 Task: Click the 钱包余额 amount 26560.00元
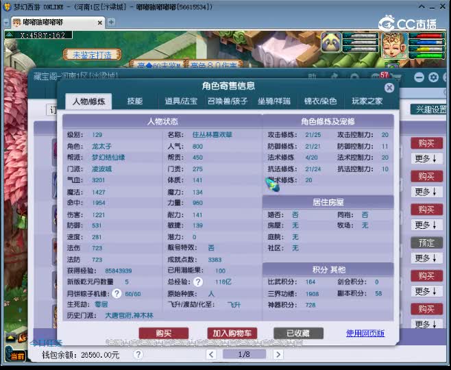(100, 355)
